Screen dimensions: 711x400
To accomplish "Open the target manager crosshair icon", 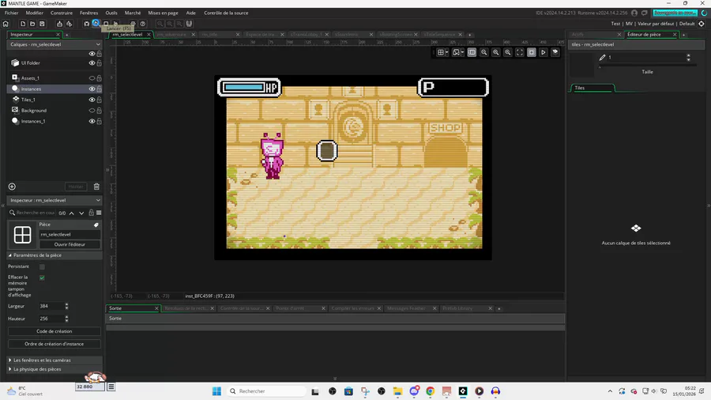I will point(702,24).
